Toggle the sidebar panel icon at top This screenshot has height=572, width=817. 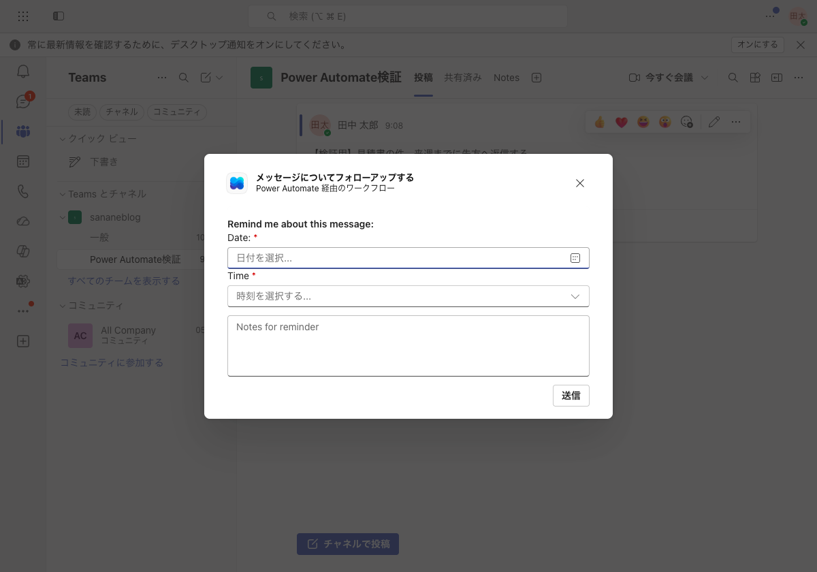coord(59,16)
